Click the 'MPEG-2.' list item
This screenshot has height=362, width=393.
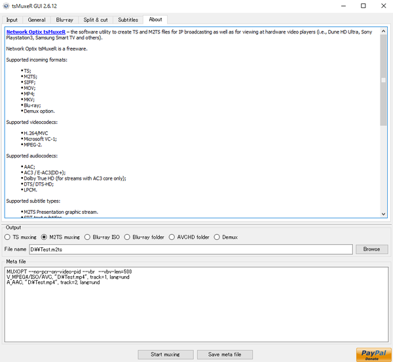33,145
